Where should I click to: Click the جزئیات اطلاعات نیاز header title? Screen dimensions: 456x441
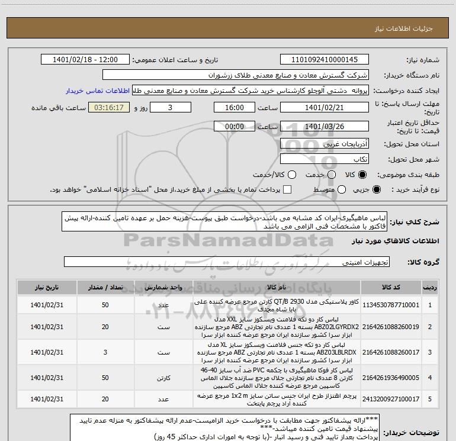[x=403, y=28]
